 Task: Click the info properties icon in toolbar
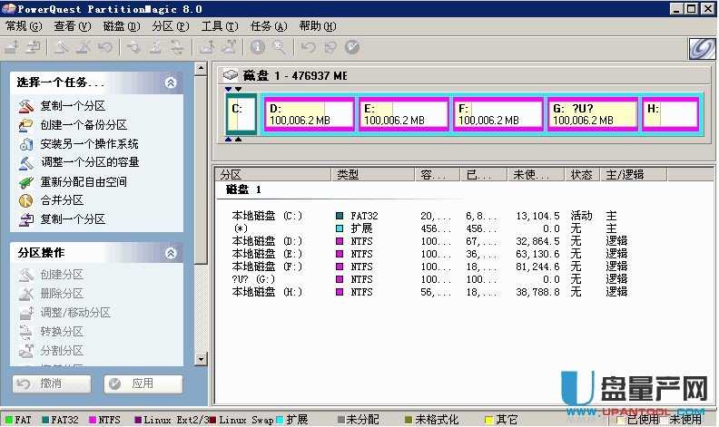click(x=258, y=48)
